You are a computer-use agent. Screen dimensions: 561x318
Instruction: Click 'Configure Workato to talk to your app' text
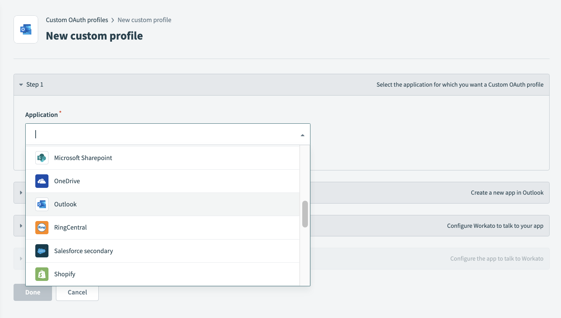coord(495,226)
